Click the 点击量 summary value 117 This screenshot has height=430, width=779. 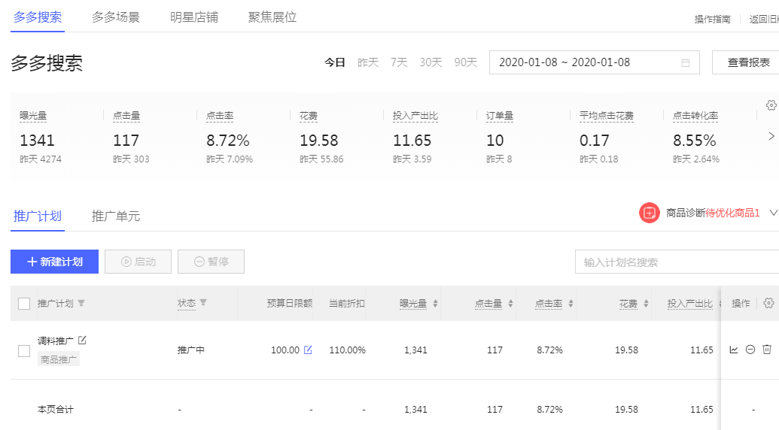[x=126, y=141]
